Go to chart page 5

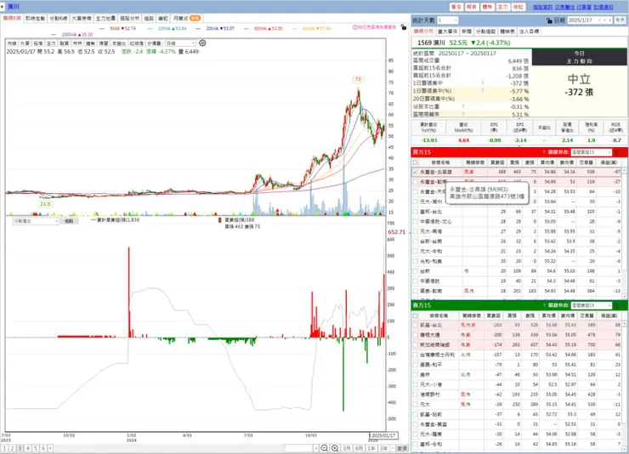[x=36, y=448]
